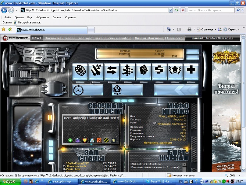
Task: Open the 'Избранное' menu
Action: (x=42, y=17)
